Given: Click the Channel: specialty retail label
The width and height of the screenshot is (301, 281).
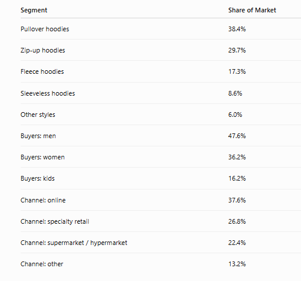Looking at the screenshot, I should (55, 221).
